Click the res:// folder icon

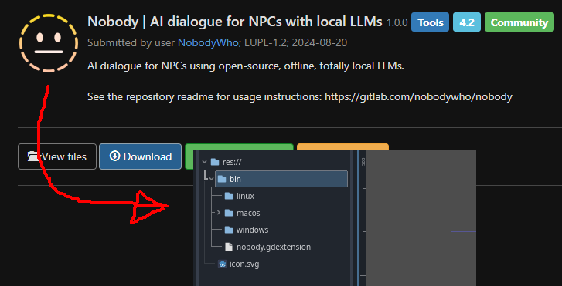(215, 162)
